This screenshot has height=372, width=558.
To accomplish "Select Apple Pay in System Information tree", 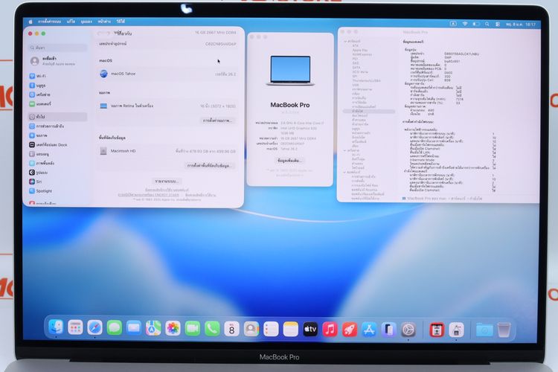I will (360, 50).
